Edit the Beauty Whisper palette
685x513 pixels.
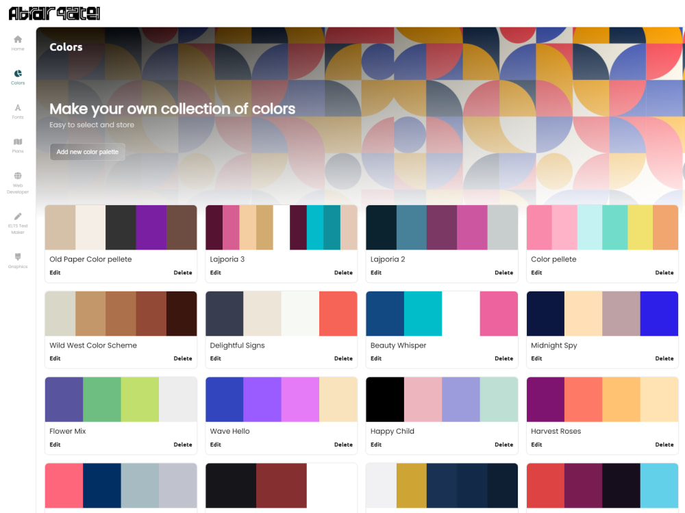click(376, 358)
